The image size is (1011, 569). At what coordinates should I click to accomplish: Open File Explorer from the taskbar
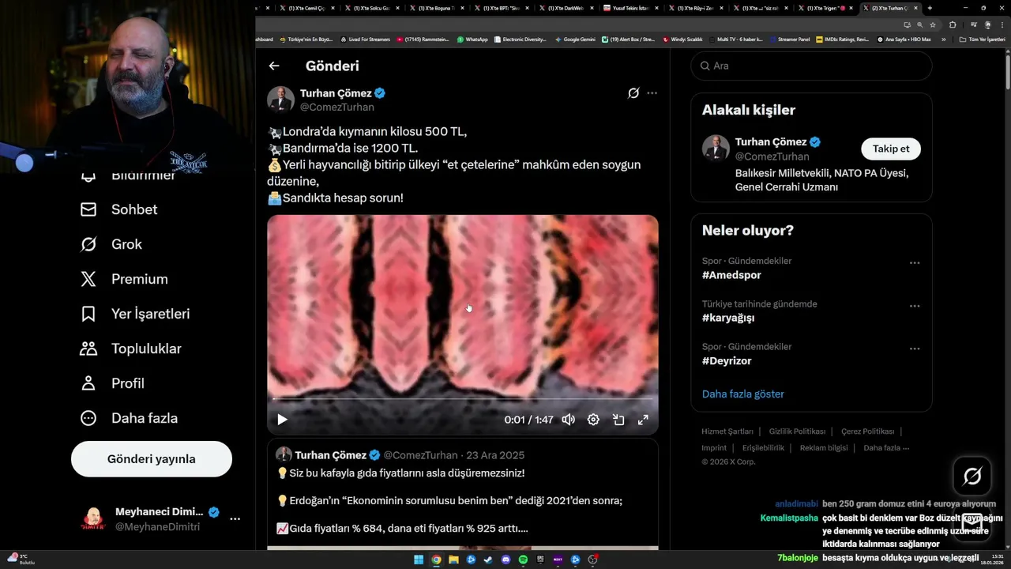453,560
